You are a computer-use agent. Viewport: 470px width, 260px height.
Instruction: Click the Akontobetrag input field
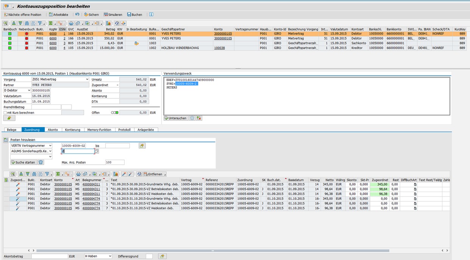tap(49, 256)
